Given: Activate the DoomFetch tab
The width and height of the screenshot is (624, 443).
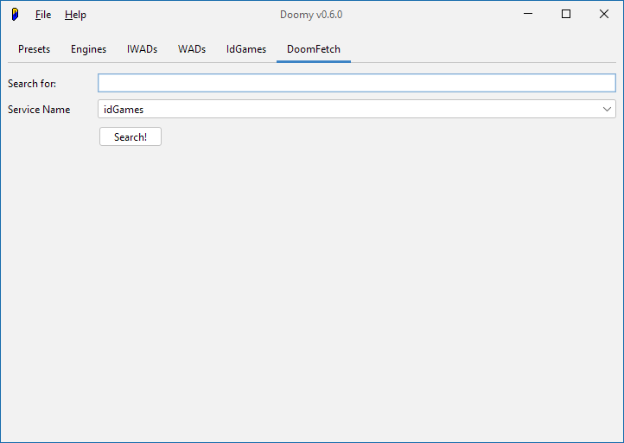Looking at the screenshot, I should 314,49.
